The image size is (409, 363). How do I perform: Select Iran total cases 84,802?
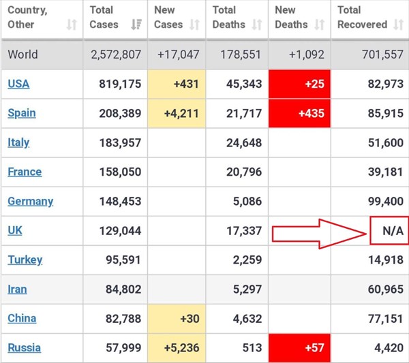coord(123,289)
